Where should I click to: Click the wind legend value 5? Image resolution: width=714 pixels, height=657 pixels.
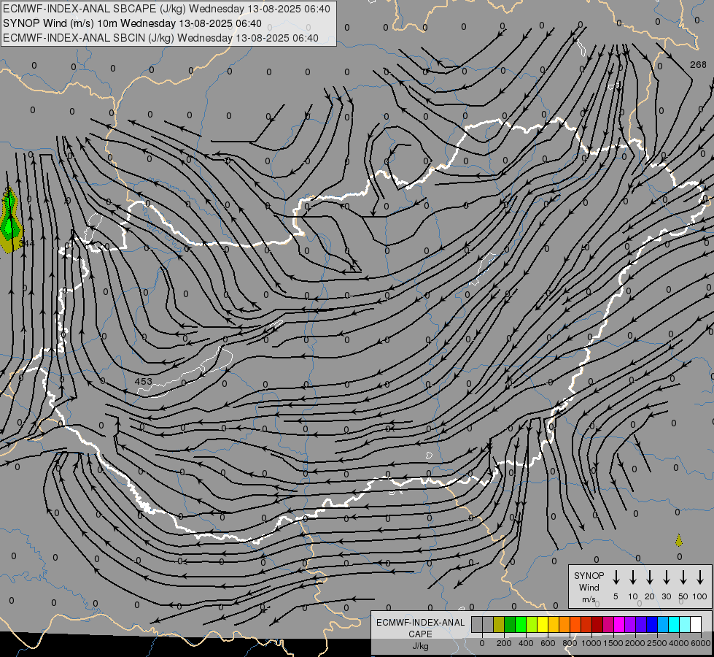[616, 596]
